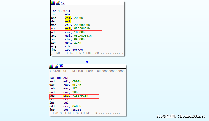Click the edit pencil icon in loc_433073 block

(x=58, y=3)
